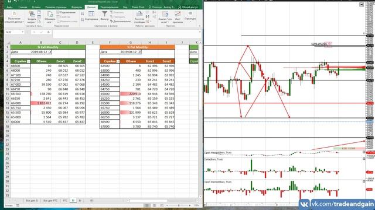Click the zoom out minus button
The height and width of the screenshot is (210, 375).
[x=167, y=205]
